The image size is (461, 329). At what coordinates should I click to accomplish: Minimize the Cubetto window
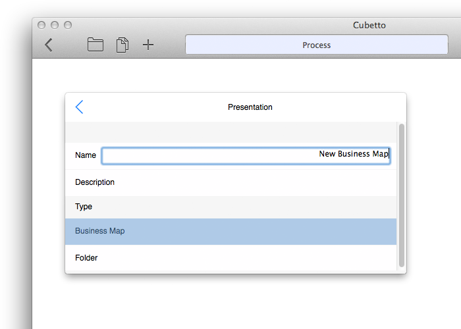click(x=55, y=25)
